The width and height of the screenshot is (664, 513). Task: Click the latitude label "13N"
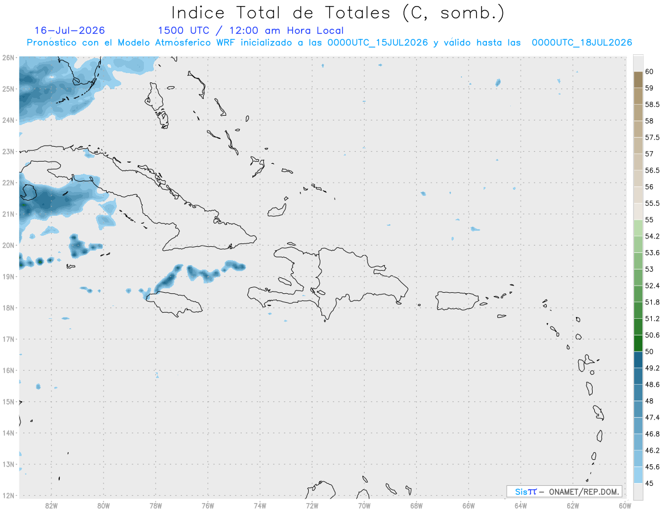click(x=8, y=464)
